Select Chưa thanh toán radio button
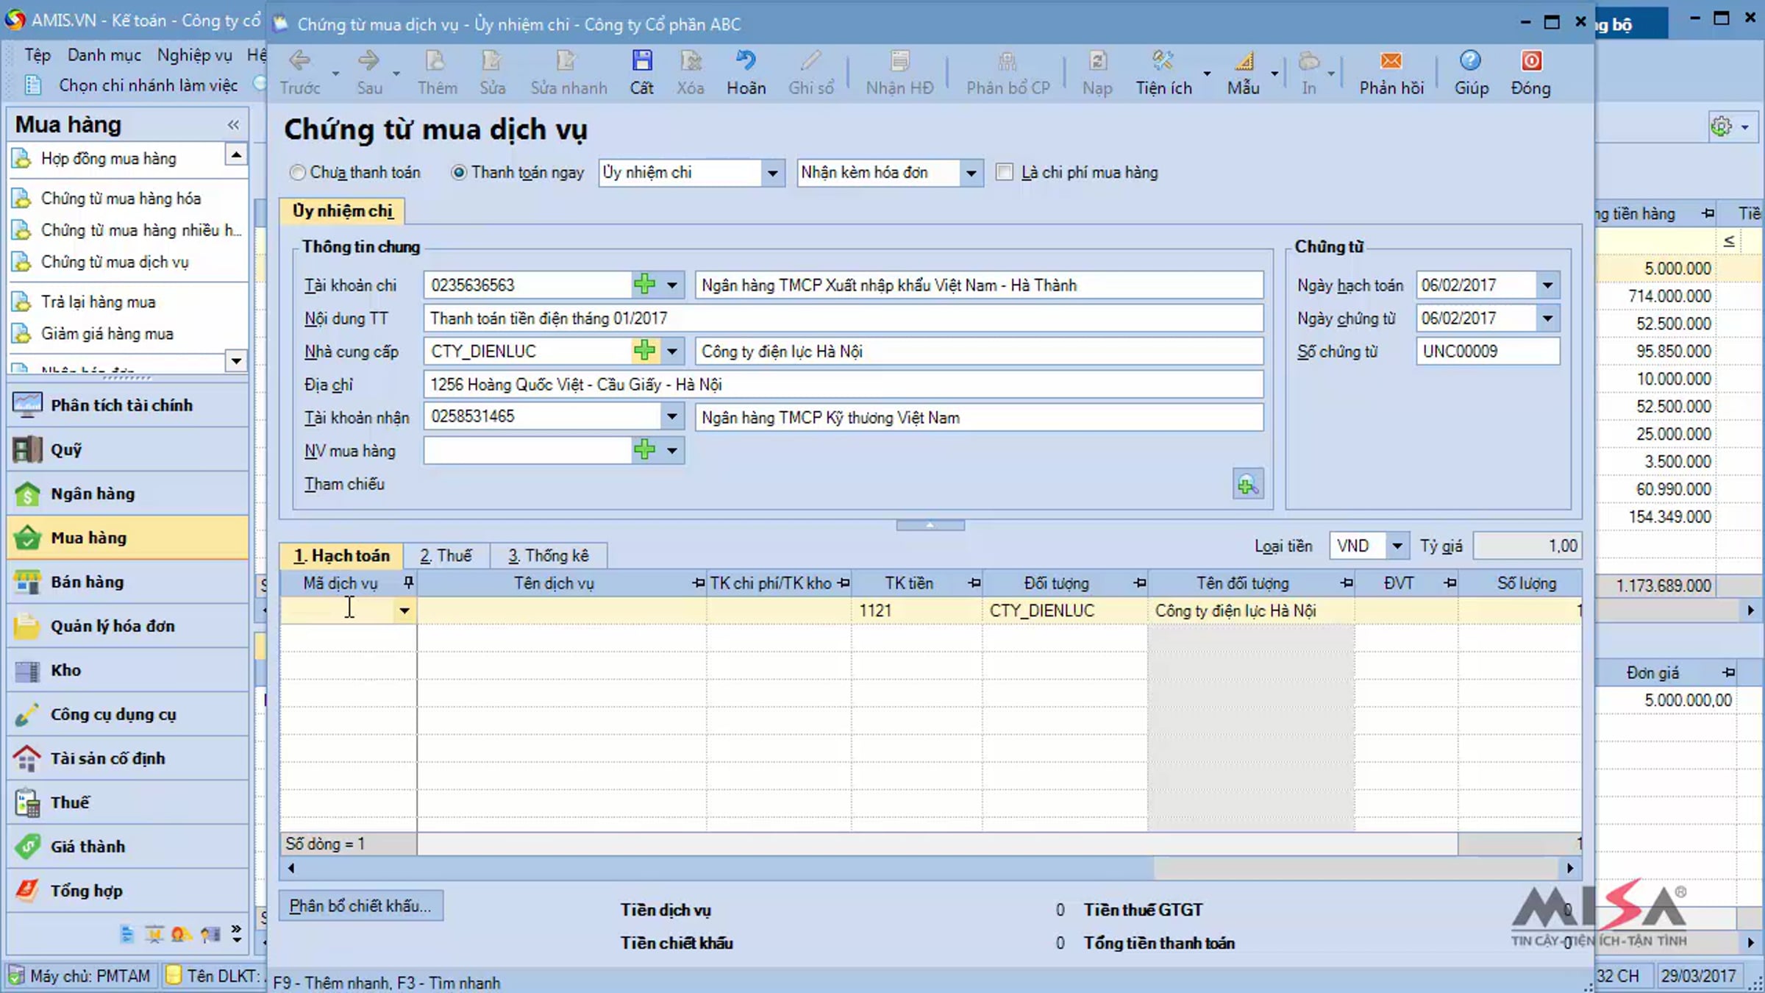The width and height of the screenshot is (1765, 993). click(x=297, y=173)
